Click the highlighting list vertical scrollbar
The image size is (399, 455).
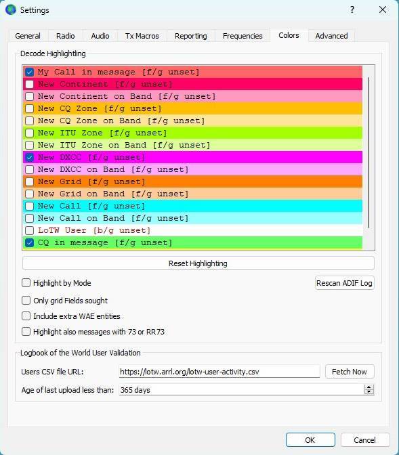pos(369,152)
